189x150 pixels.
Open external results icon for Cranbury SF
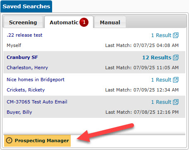[176, 57]
